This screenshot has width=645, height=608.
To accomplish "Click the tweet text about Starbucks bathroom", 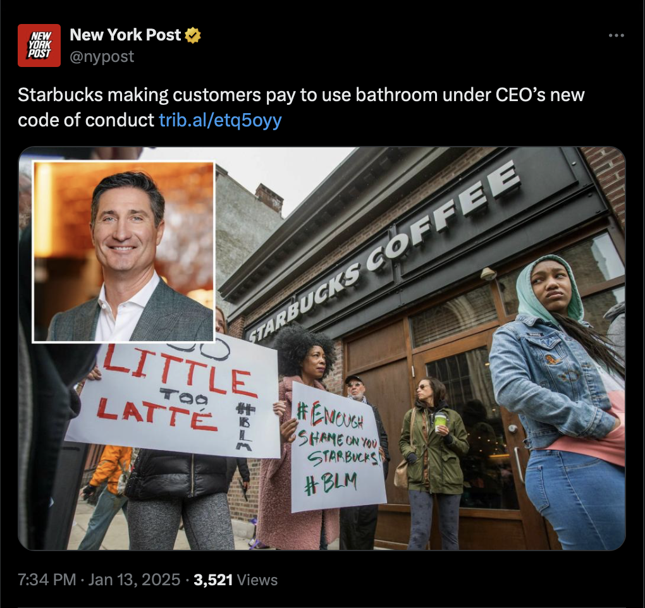I will pos(301,107).
